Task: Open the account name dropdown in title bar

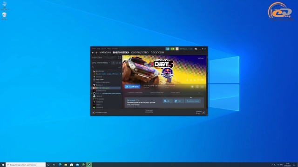Action: (x=186, y=49)
